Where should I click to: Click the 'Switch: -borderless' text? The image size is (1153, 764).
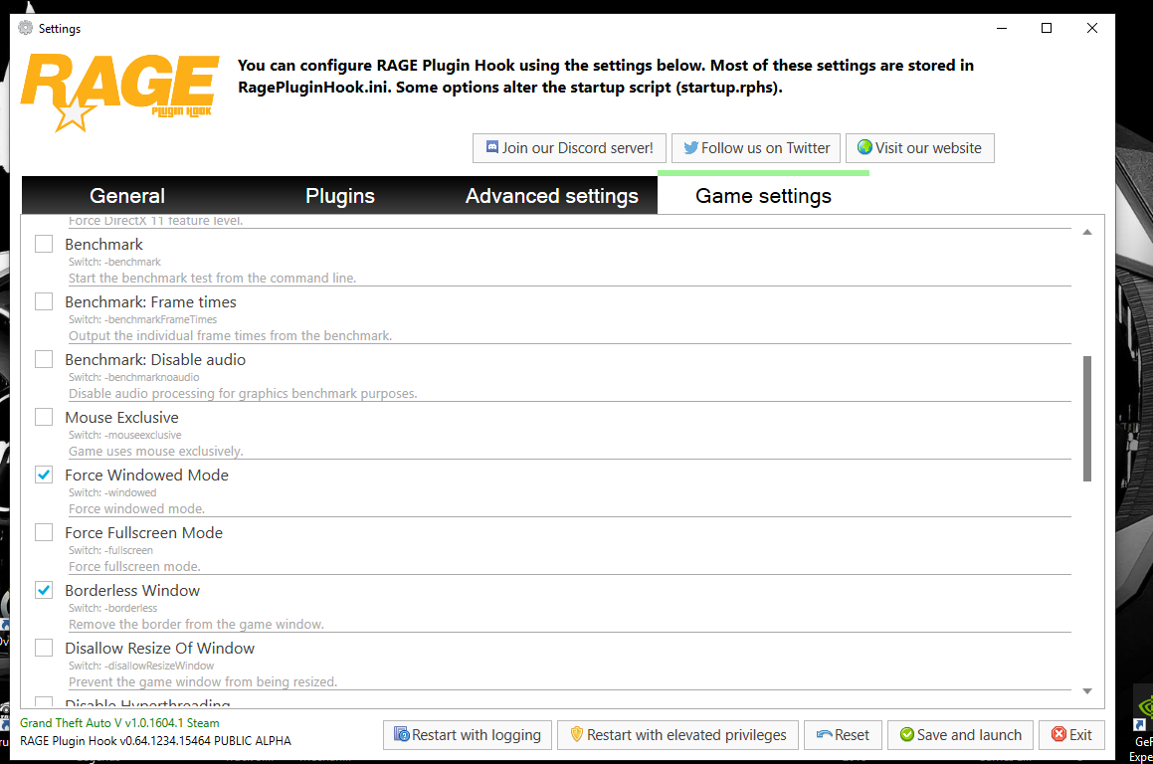(113, 608)
